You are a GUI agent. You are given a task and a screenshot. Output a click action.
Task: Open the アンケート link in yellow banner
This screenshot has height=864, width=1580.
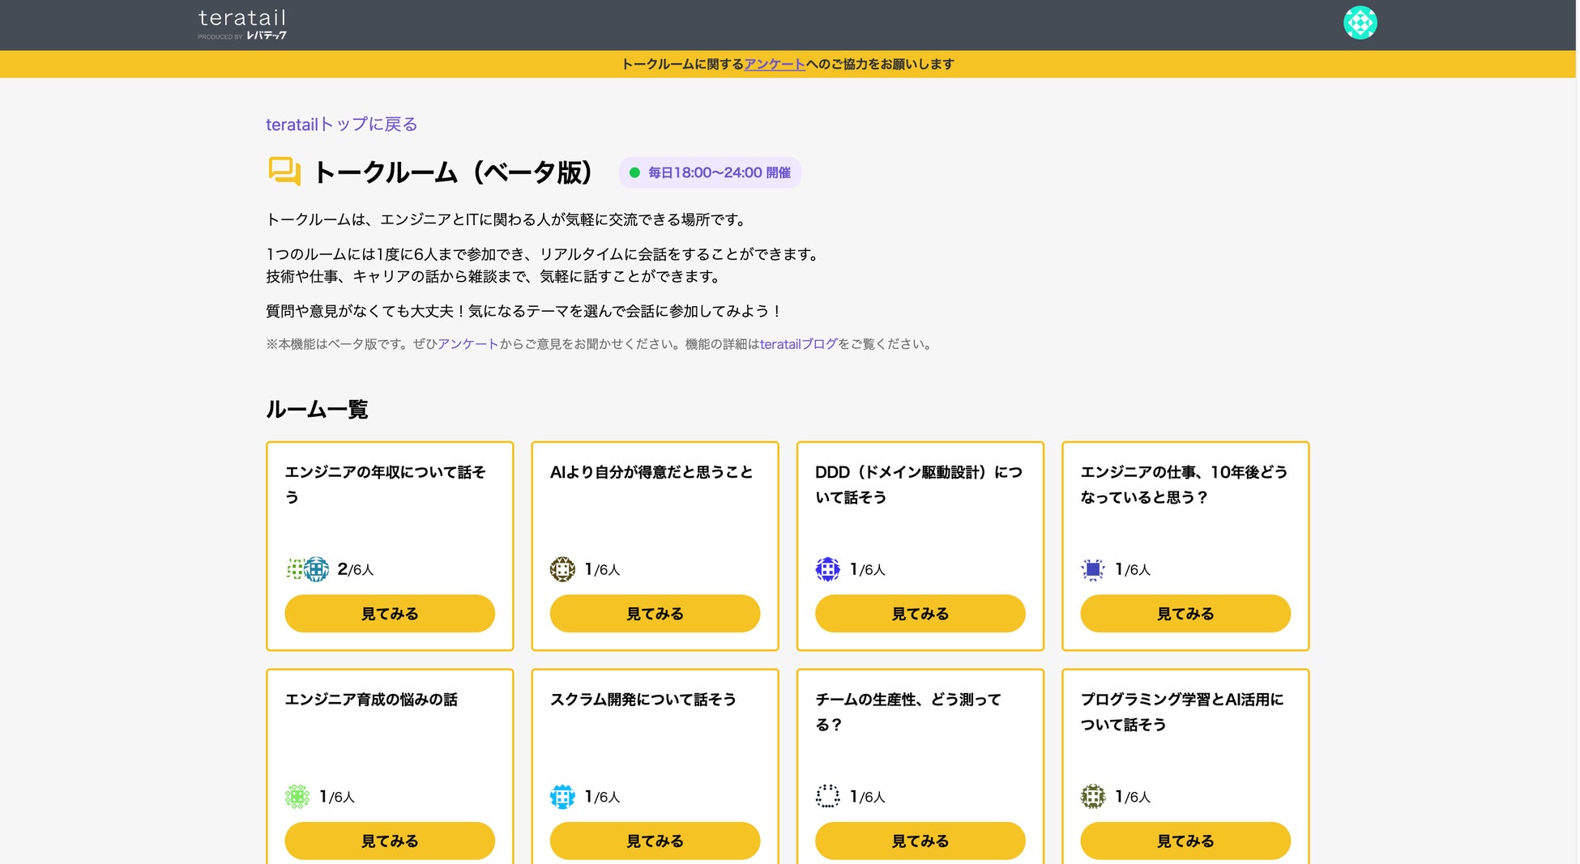click(x=775, y=64)
